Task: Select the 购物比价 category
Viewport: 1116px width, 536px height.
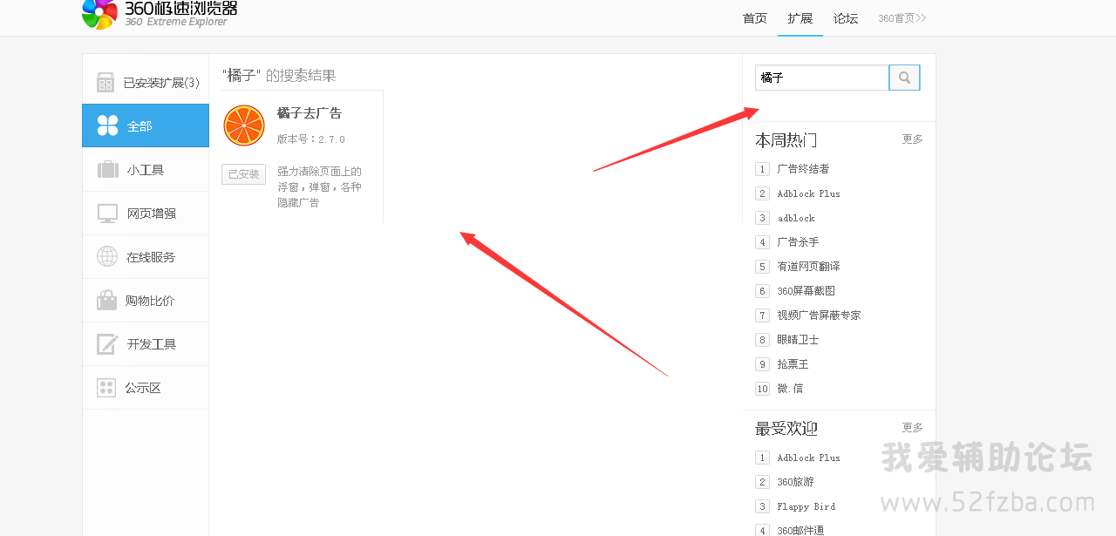Action: (x=146, y=301)
